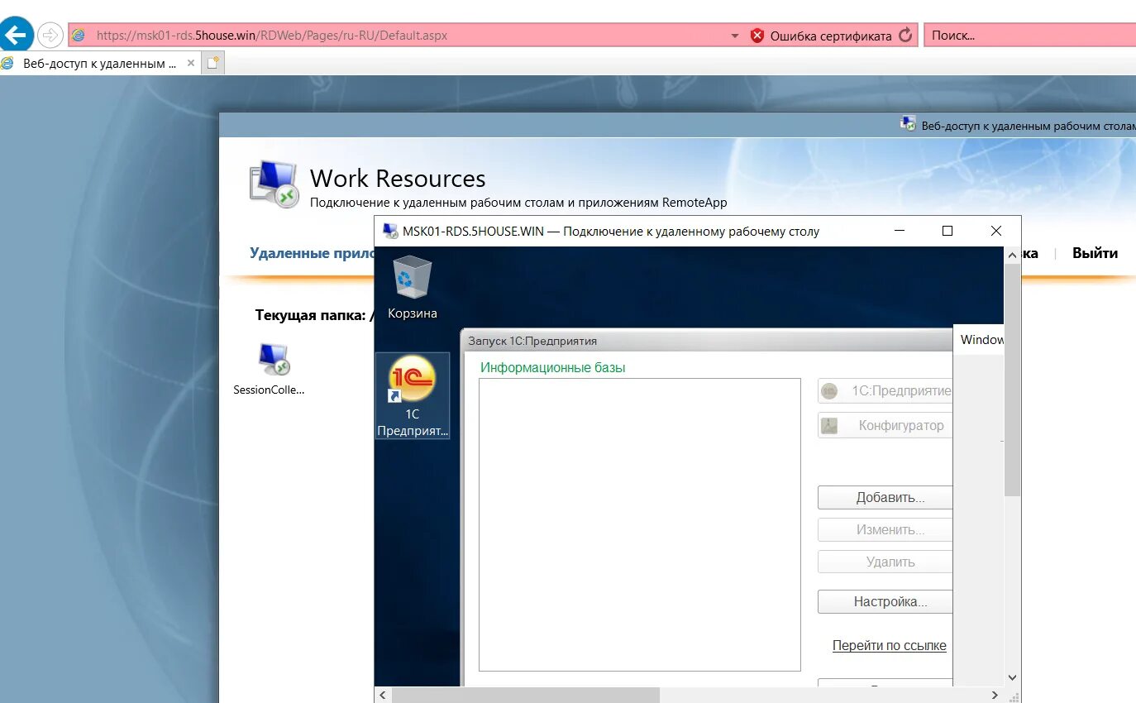Close the MSK01-RDS.5HOUSE.WIN remote desktop window
Viewport: 1136px width, 703px height.
tap(996, 231)
